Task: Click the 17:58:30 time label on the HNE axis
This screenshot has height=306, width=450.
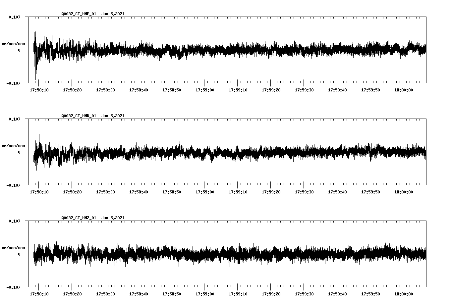Action: tap(105, 90)
